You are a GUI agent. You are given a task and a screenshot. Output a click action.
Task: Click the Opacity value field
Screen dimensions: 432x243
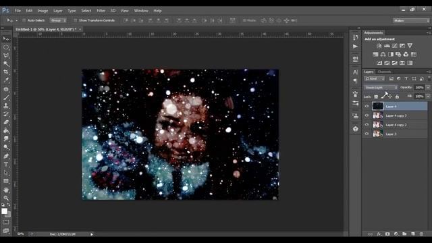419,88
